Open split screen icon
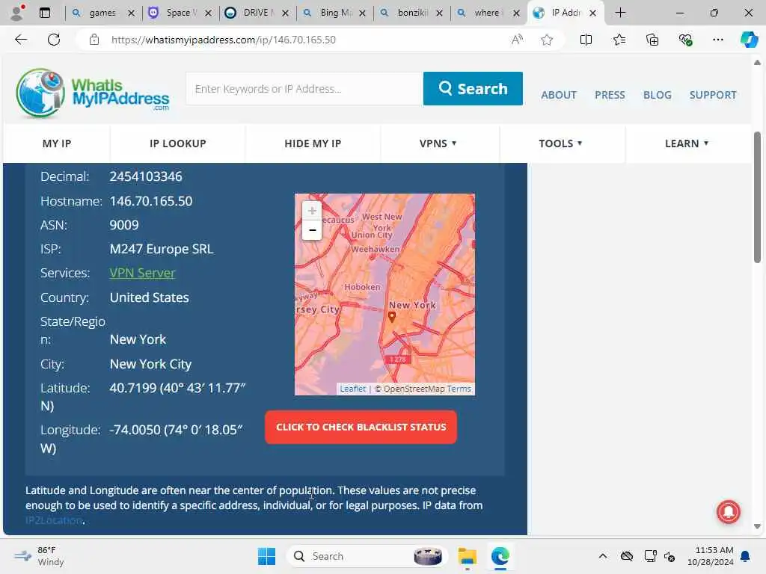Viewport: 766px width, 574px height. 586,40
